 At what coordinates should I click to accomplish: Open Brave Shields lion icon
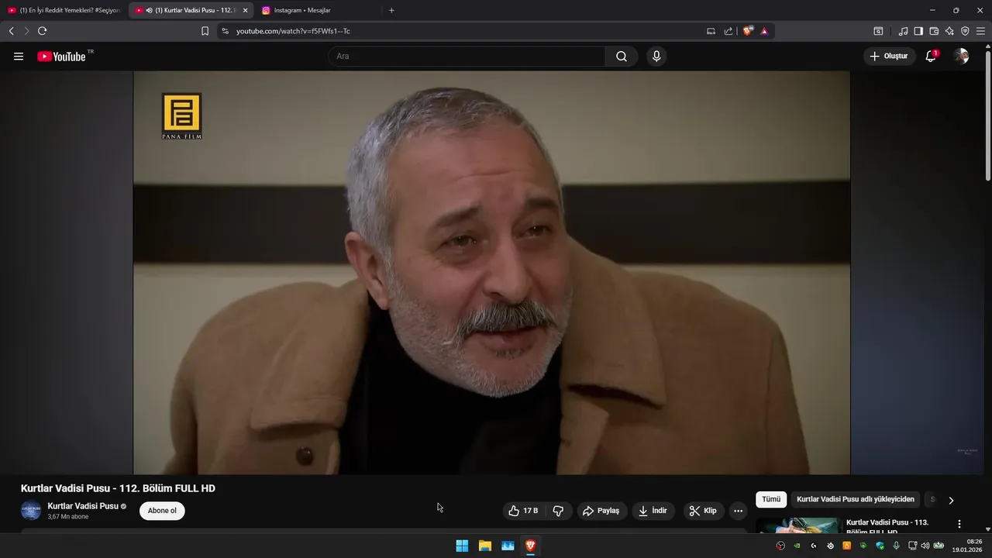point(748,31)
